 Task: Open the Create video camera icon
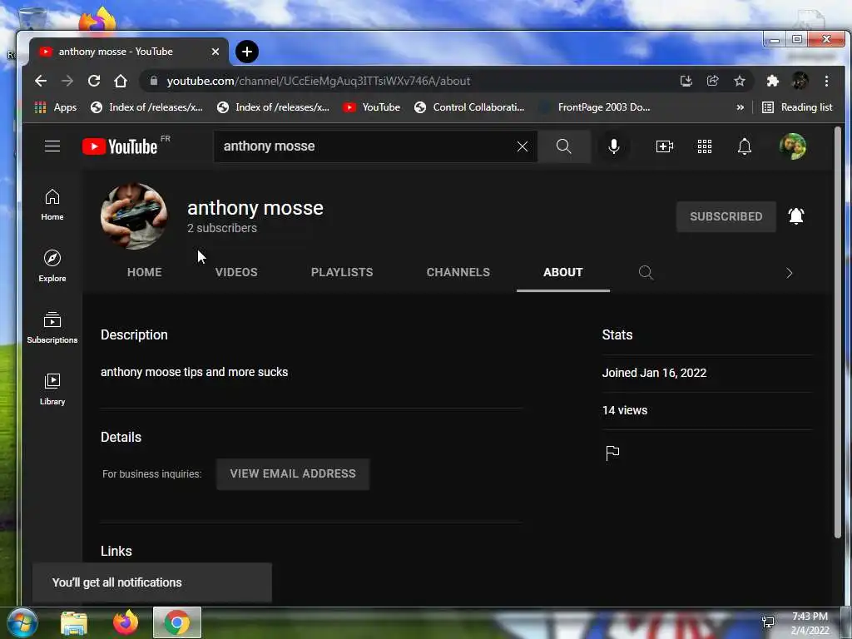click(664, 146)
